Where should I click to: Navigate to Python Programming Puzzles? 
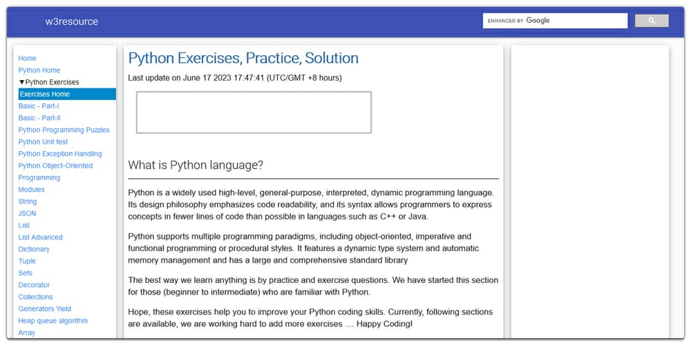point(64,130)
